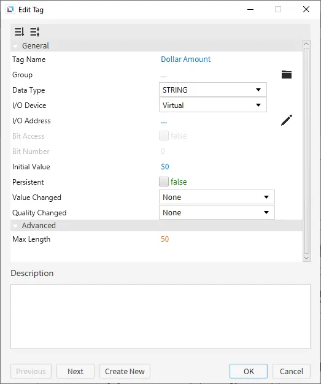This screenshot has height=384, width=321.
Task: Collapse the Advanced section
Action: (x=15, y=226)
